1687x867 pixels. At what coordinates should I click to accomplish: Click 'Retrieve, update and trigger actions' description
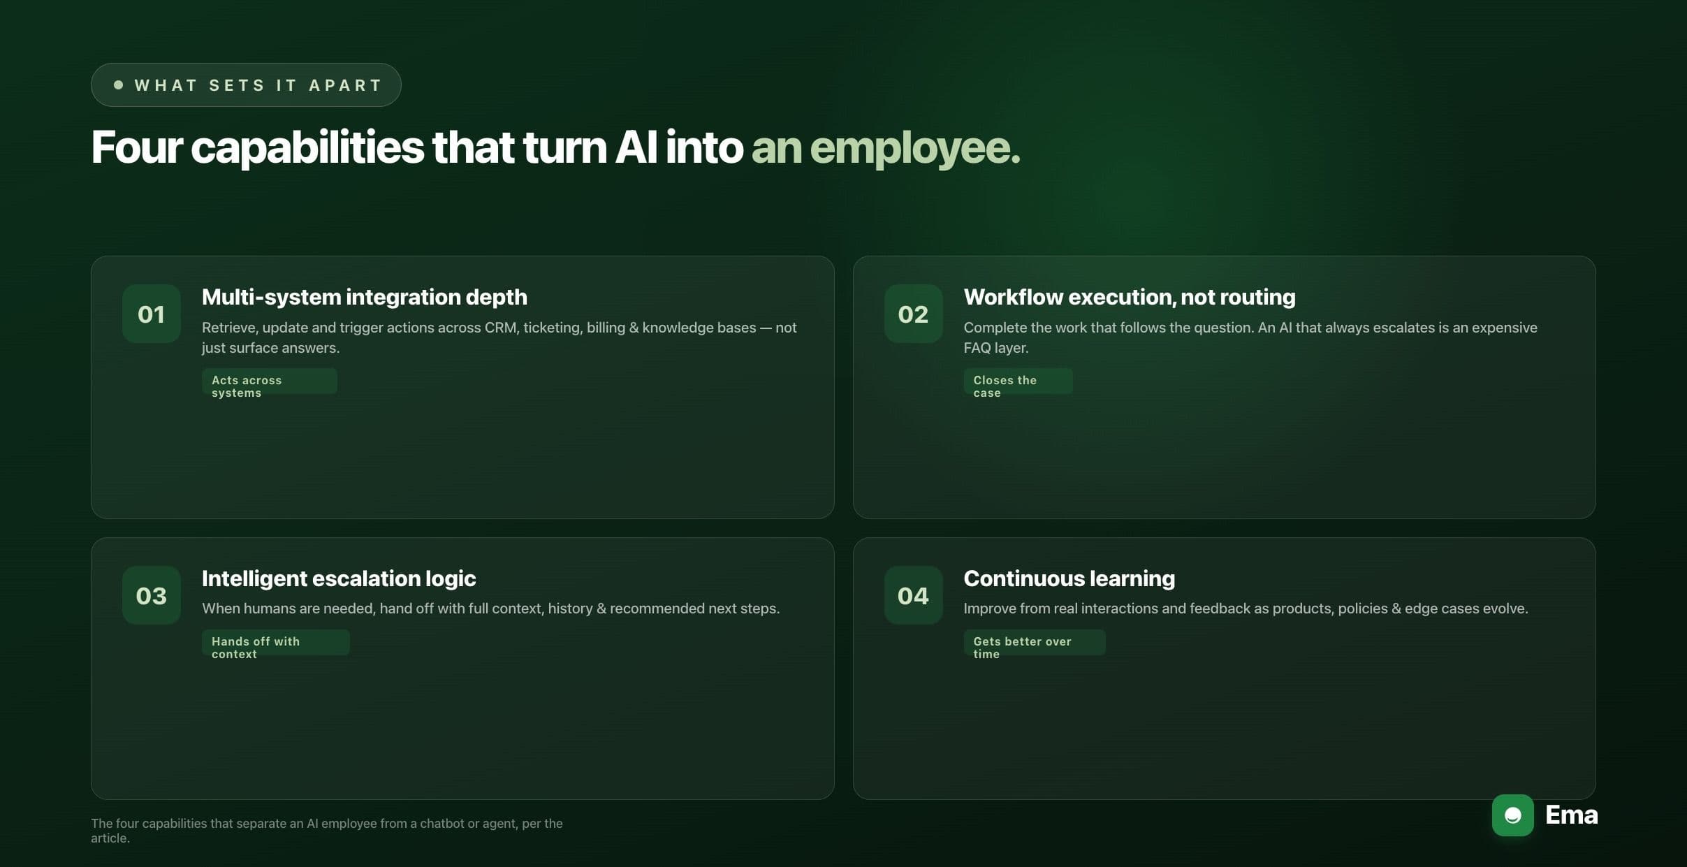pyautogui.click(x=499, y=337)
